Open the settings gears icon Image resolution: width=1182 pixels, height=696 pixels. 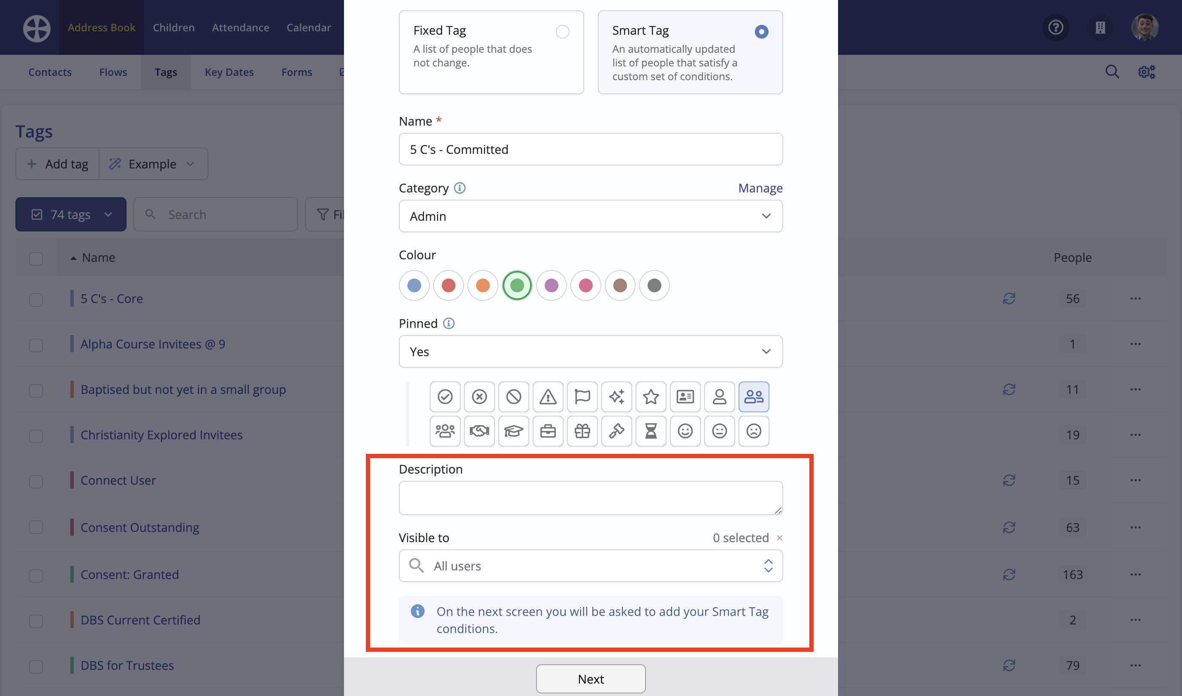[1146, 72]
